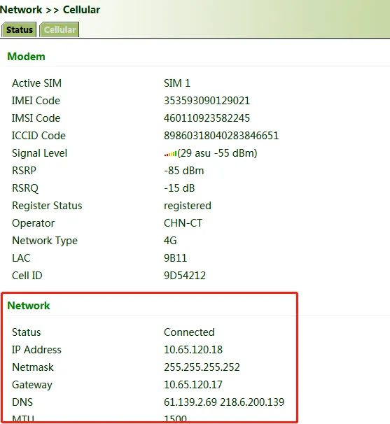Click the register status value registered
The width and height of the screenshot is (390, 424).
(x=188, y=206)
